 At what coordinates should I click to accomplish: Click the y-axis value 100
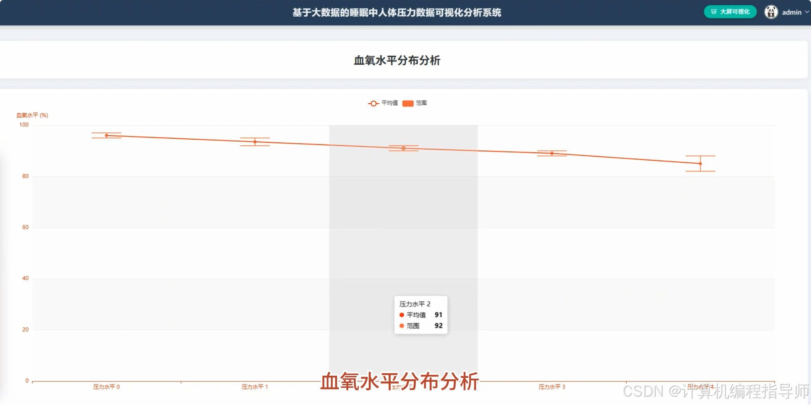click(24, 125)
